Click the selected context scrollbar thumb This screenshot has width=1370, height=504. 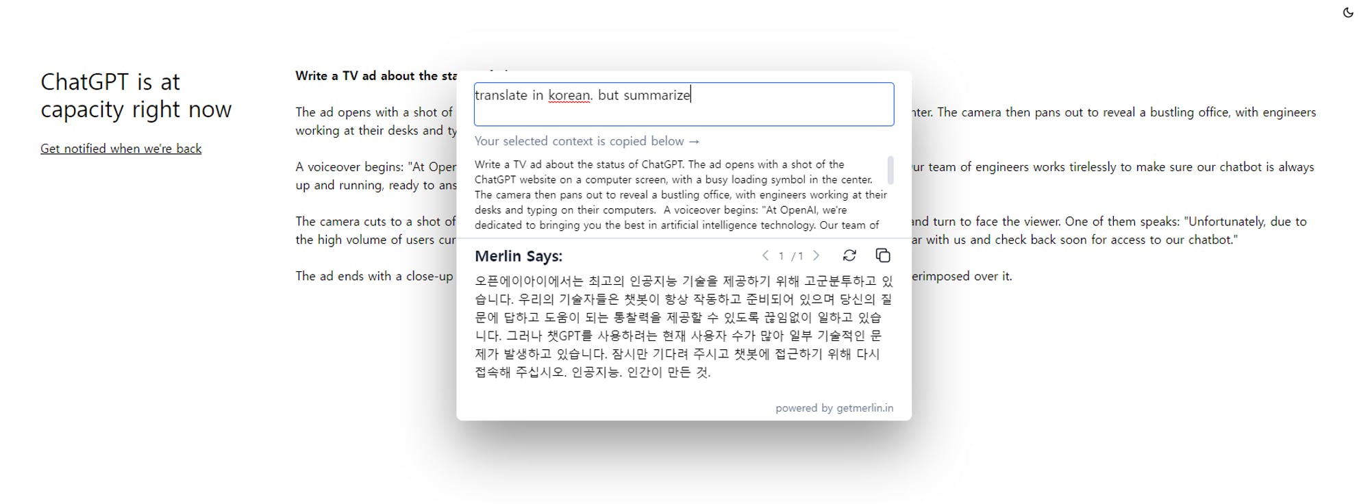tap(891, 170)
